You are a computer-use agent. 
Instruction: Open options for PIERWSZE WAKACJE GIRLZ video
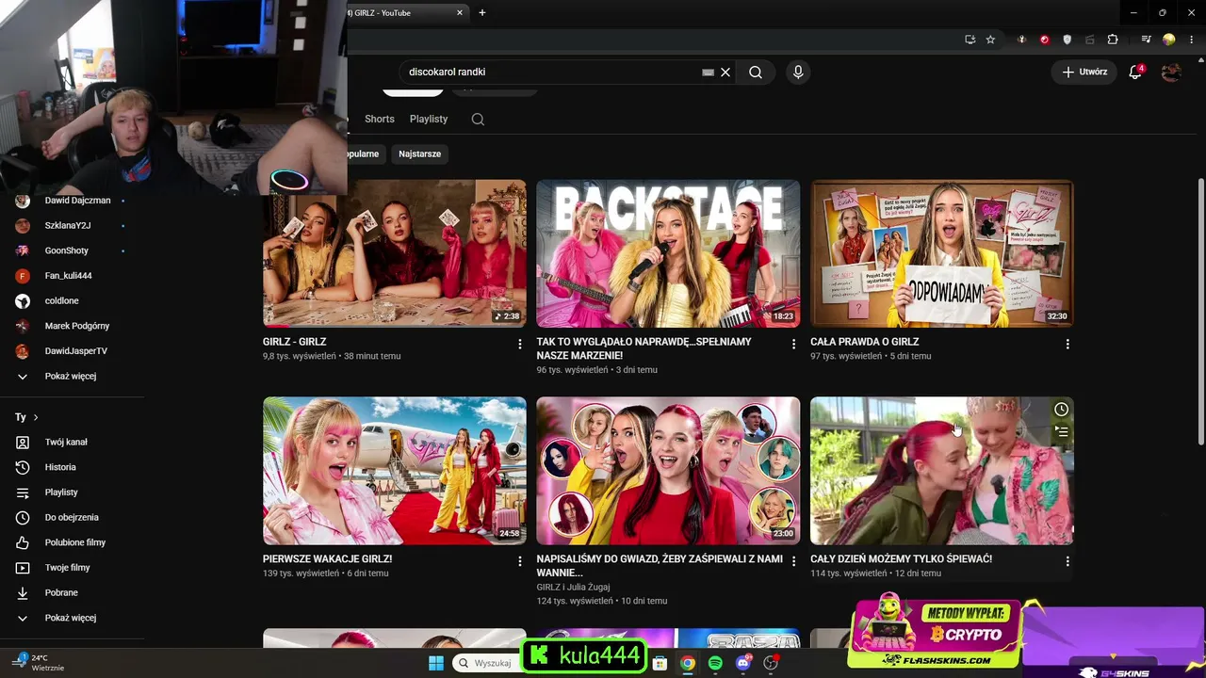519,561
